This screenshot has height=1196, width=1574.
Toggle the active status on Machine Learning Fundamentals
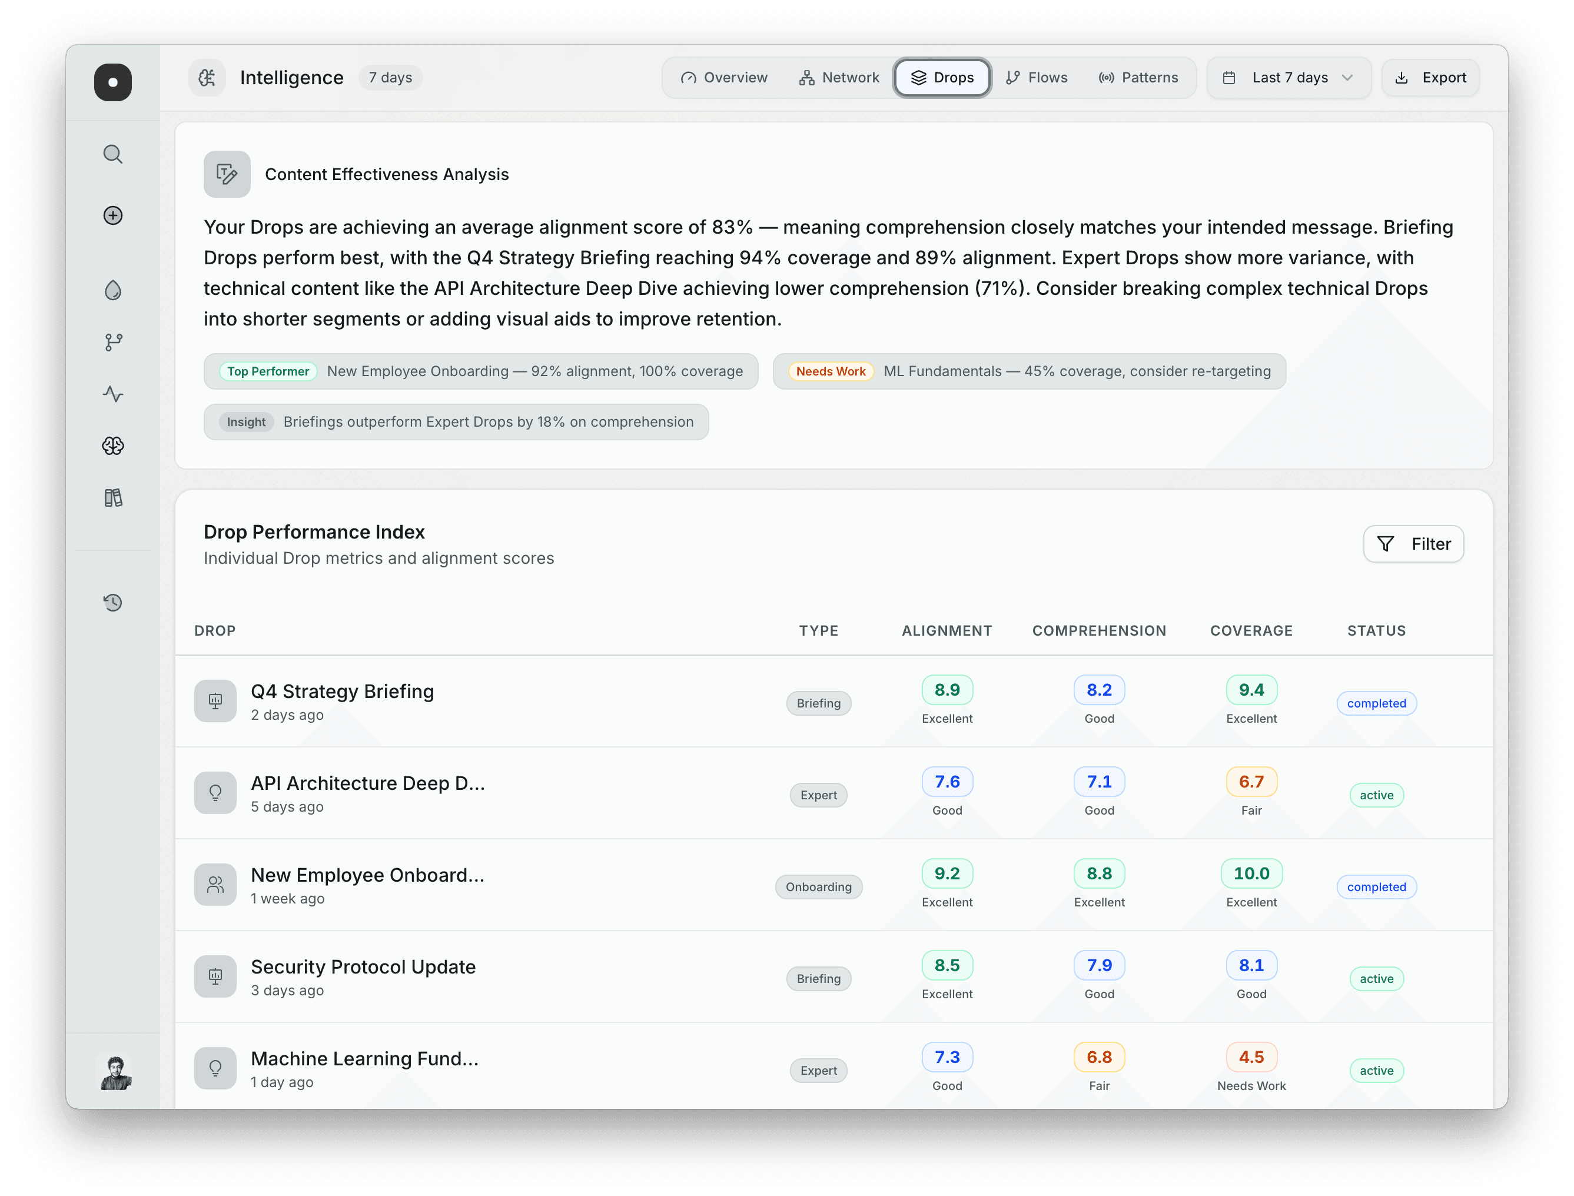(1376, 1070)
